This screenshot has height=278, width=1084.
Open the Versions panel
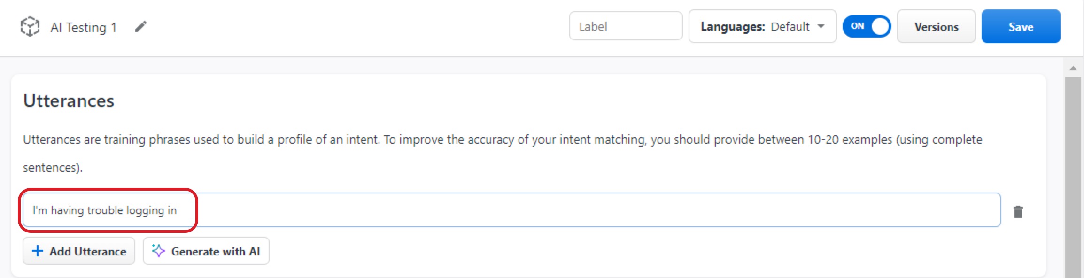[x=936, y=27]
